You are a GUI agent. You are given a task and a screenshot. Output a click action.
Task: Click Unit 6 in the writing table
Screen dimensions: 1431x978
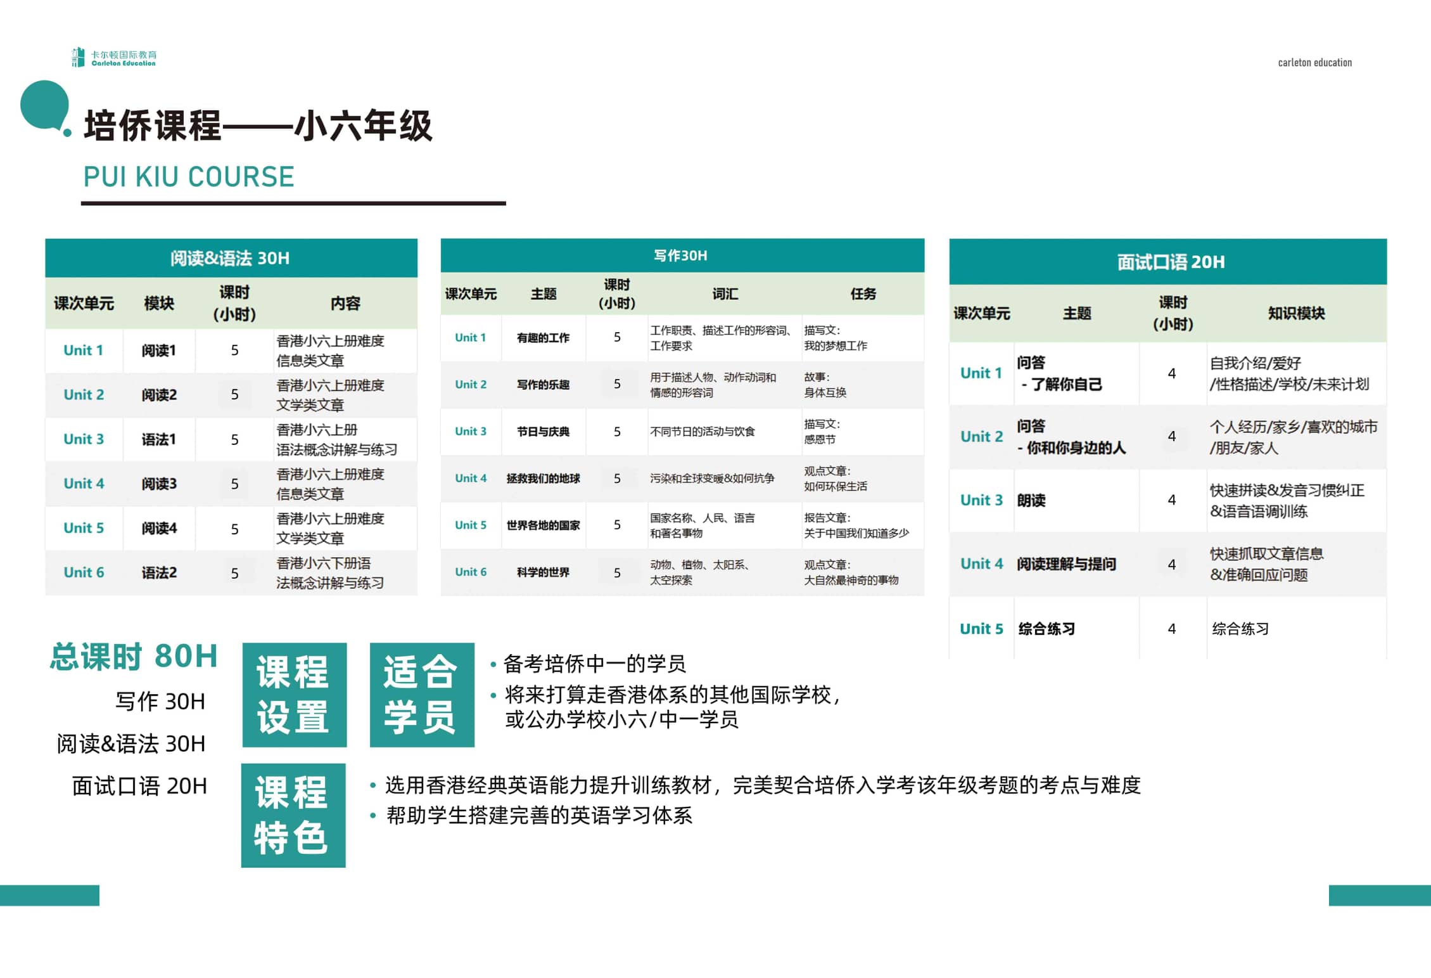[471, 572]
